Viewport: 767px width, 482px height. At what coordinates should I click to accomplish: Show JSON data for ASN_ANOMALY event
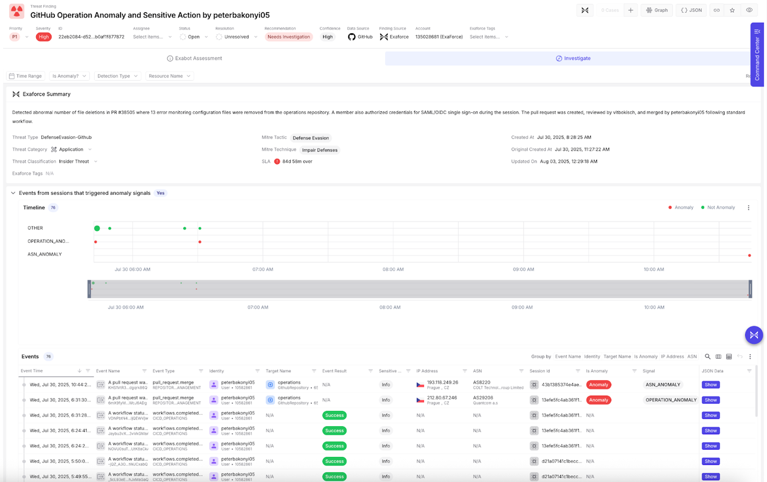pyautogui.click(x=710, y=385)
